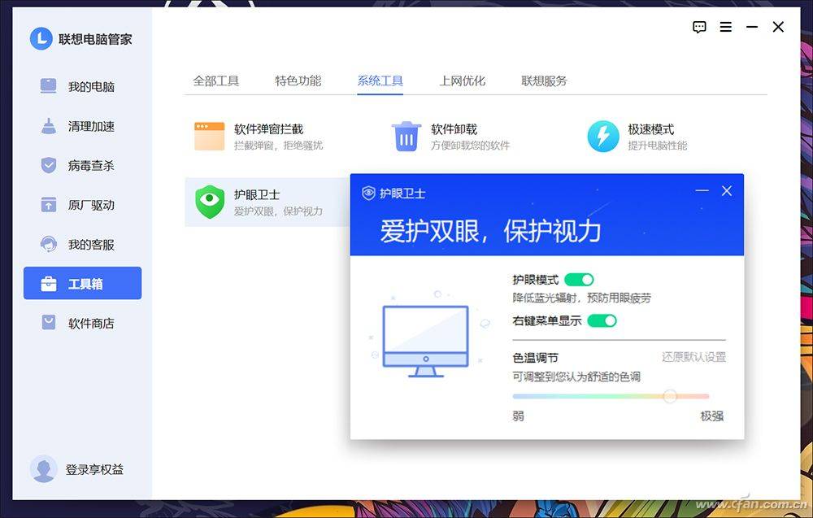813x518 pixels.
Task: Open the feedback chat bubble icon
Action: [x=699, y=27]
